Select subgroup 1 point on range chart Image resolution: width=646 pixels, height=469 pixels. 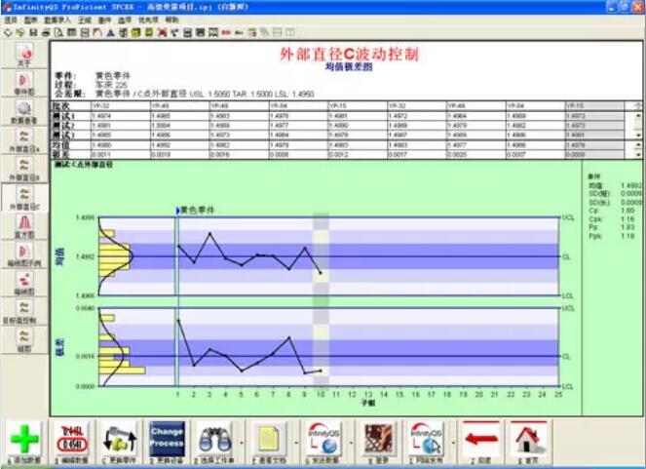click(178, 320)
